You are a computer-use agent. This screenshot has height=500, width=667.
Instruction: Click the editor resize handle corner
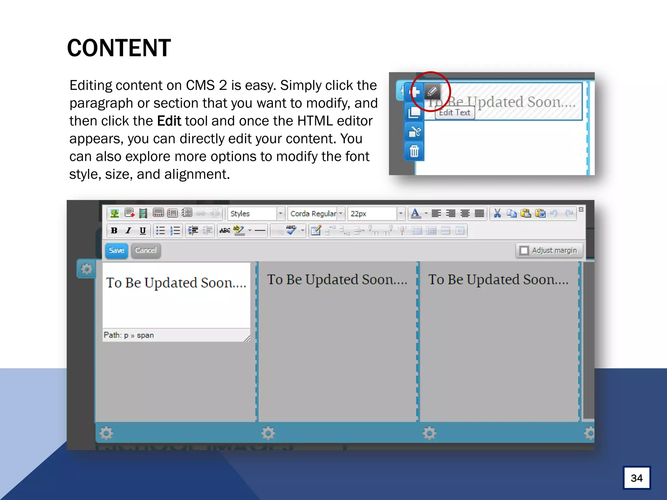click(247, 339)
